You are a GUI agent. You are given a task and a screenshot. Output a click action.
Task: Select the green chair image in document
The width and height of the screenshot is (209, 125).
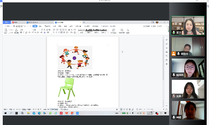point(66,89)
